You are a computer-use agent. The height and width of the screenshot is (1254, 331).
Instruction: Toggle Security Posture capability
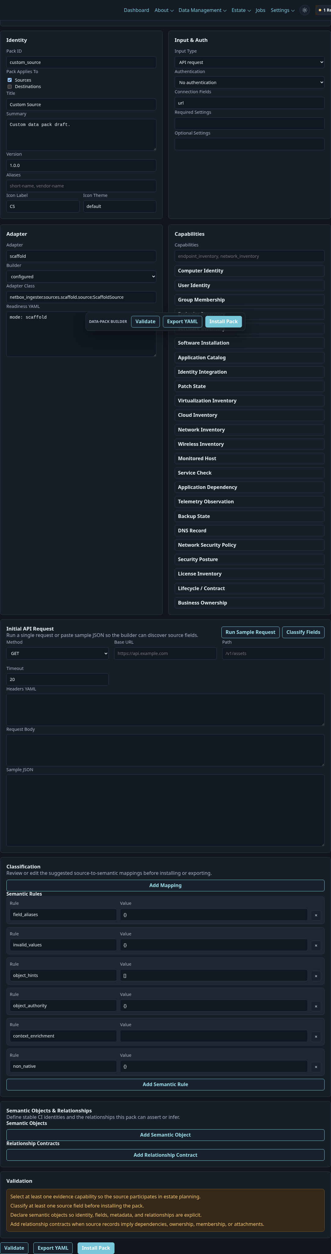click(x=249, y=559)
